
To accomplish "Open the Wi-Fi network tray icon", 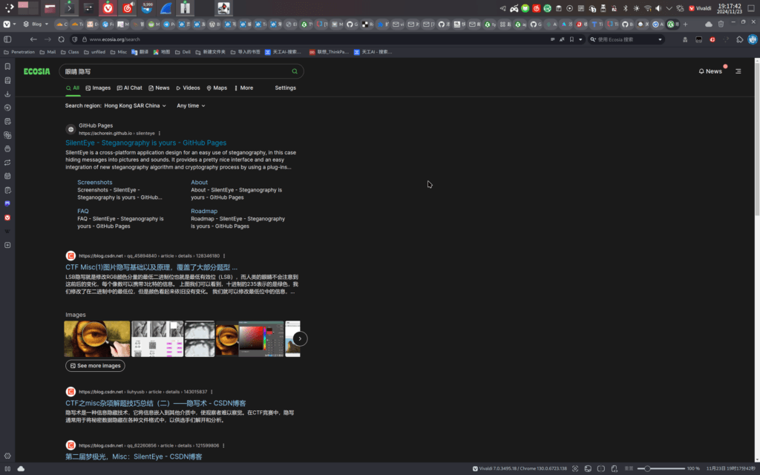I will pos(647,8).
